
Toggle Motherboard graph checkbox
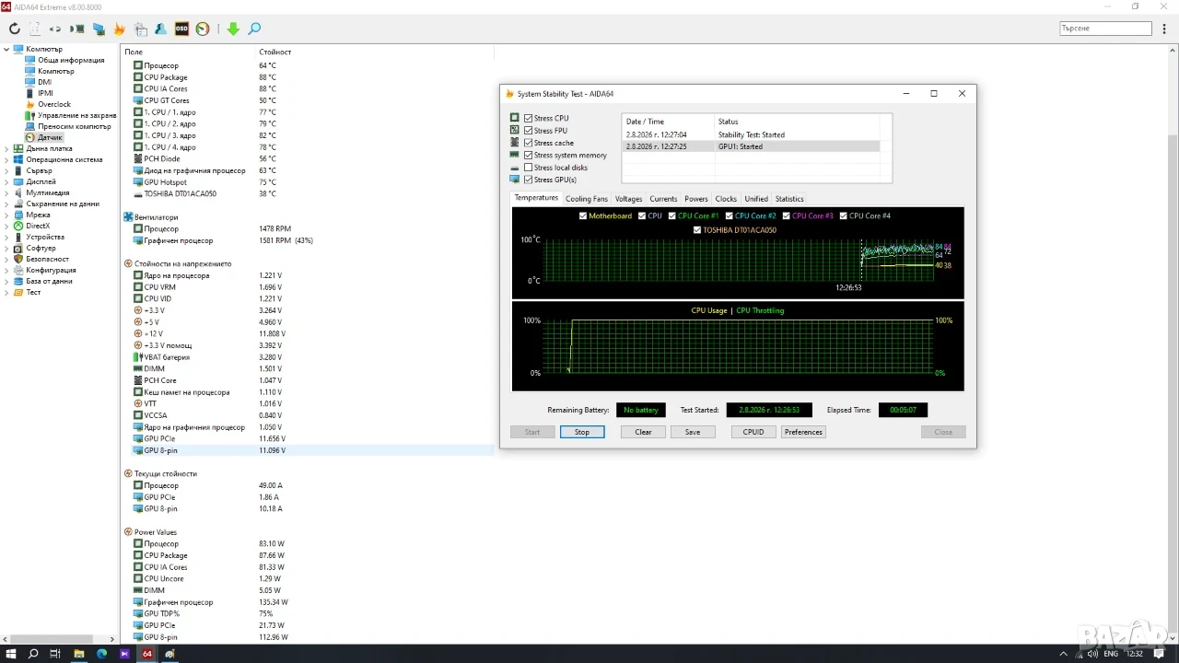(583, 216)
